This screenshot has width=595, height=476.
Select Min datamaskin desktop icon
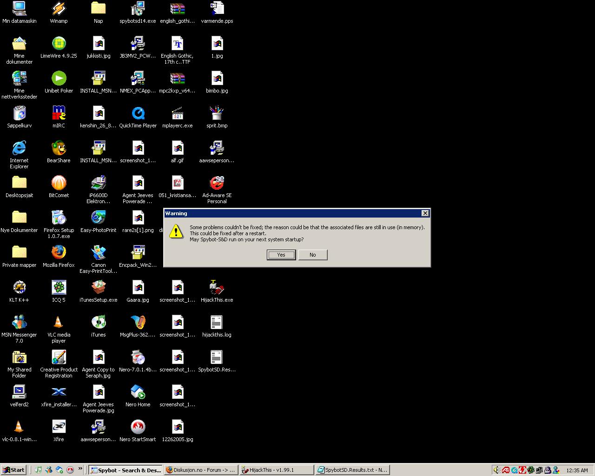(x=19, y=12)
